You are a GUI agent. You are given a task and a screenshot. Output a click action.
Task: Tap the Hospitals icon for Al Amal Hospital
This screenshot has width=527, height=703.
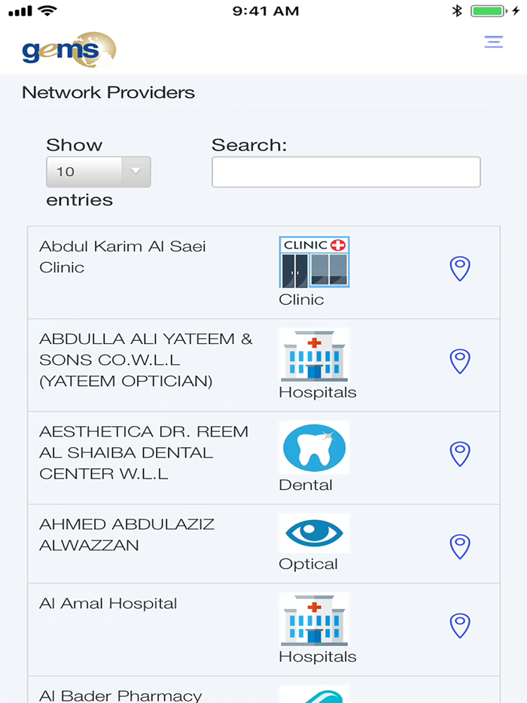315,619
